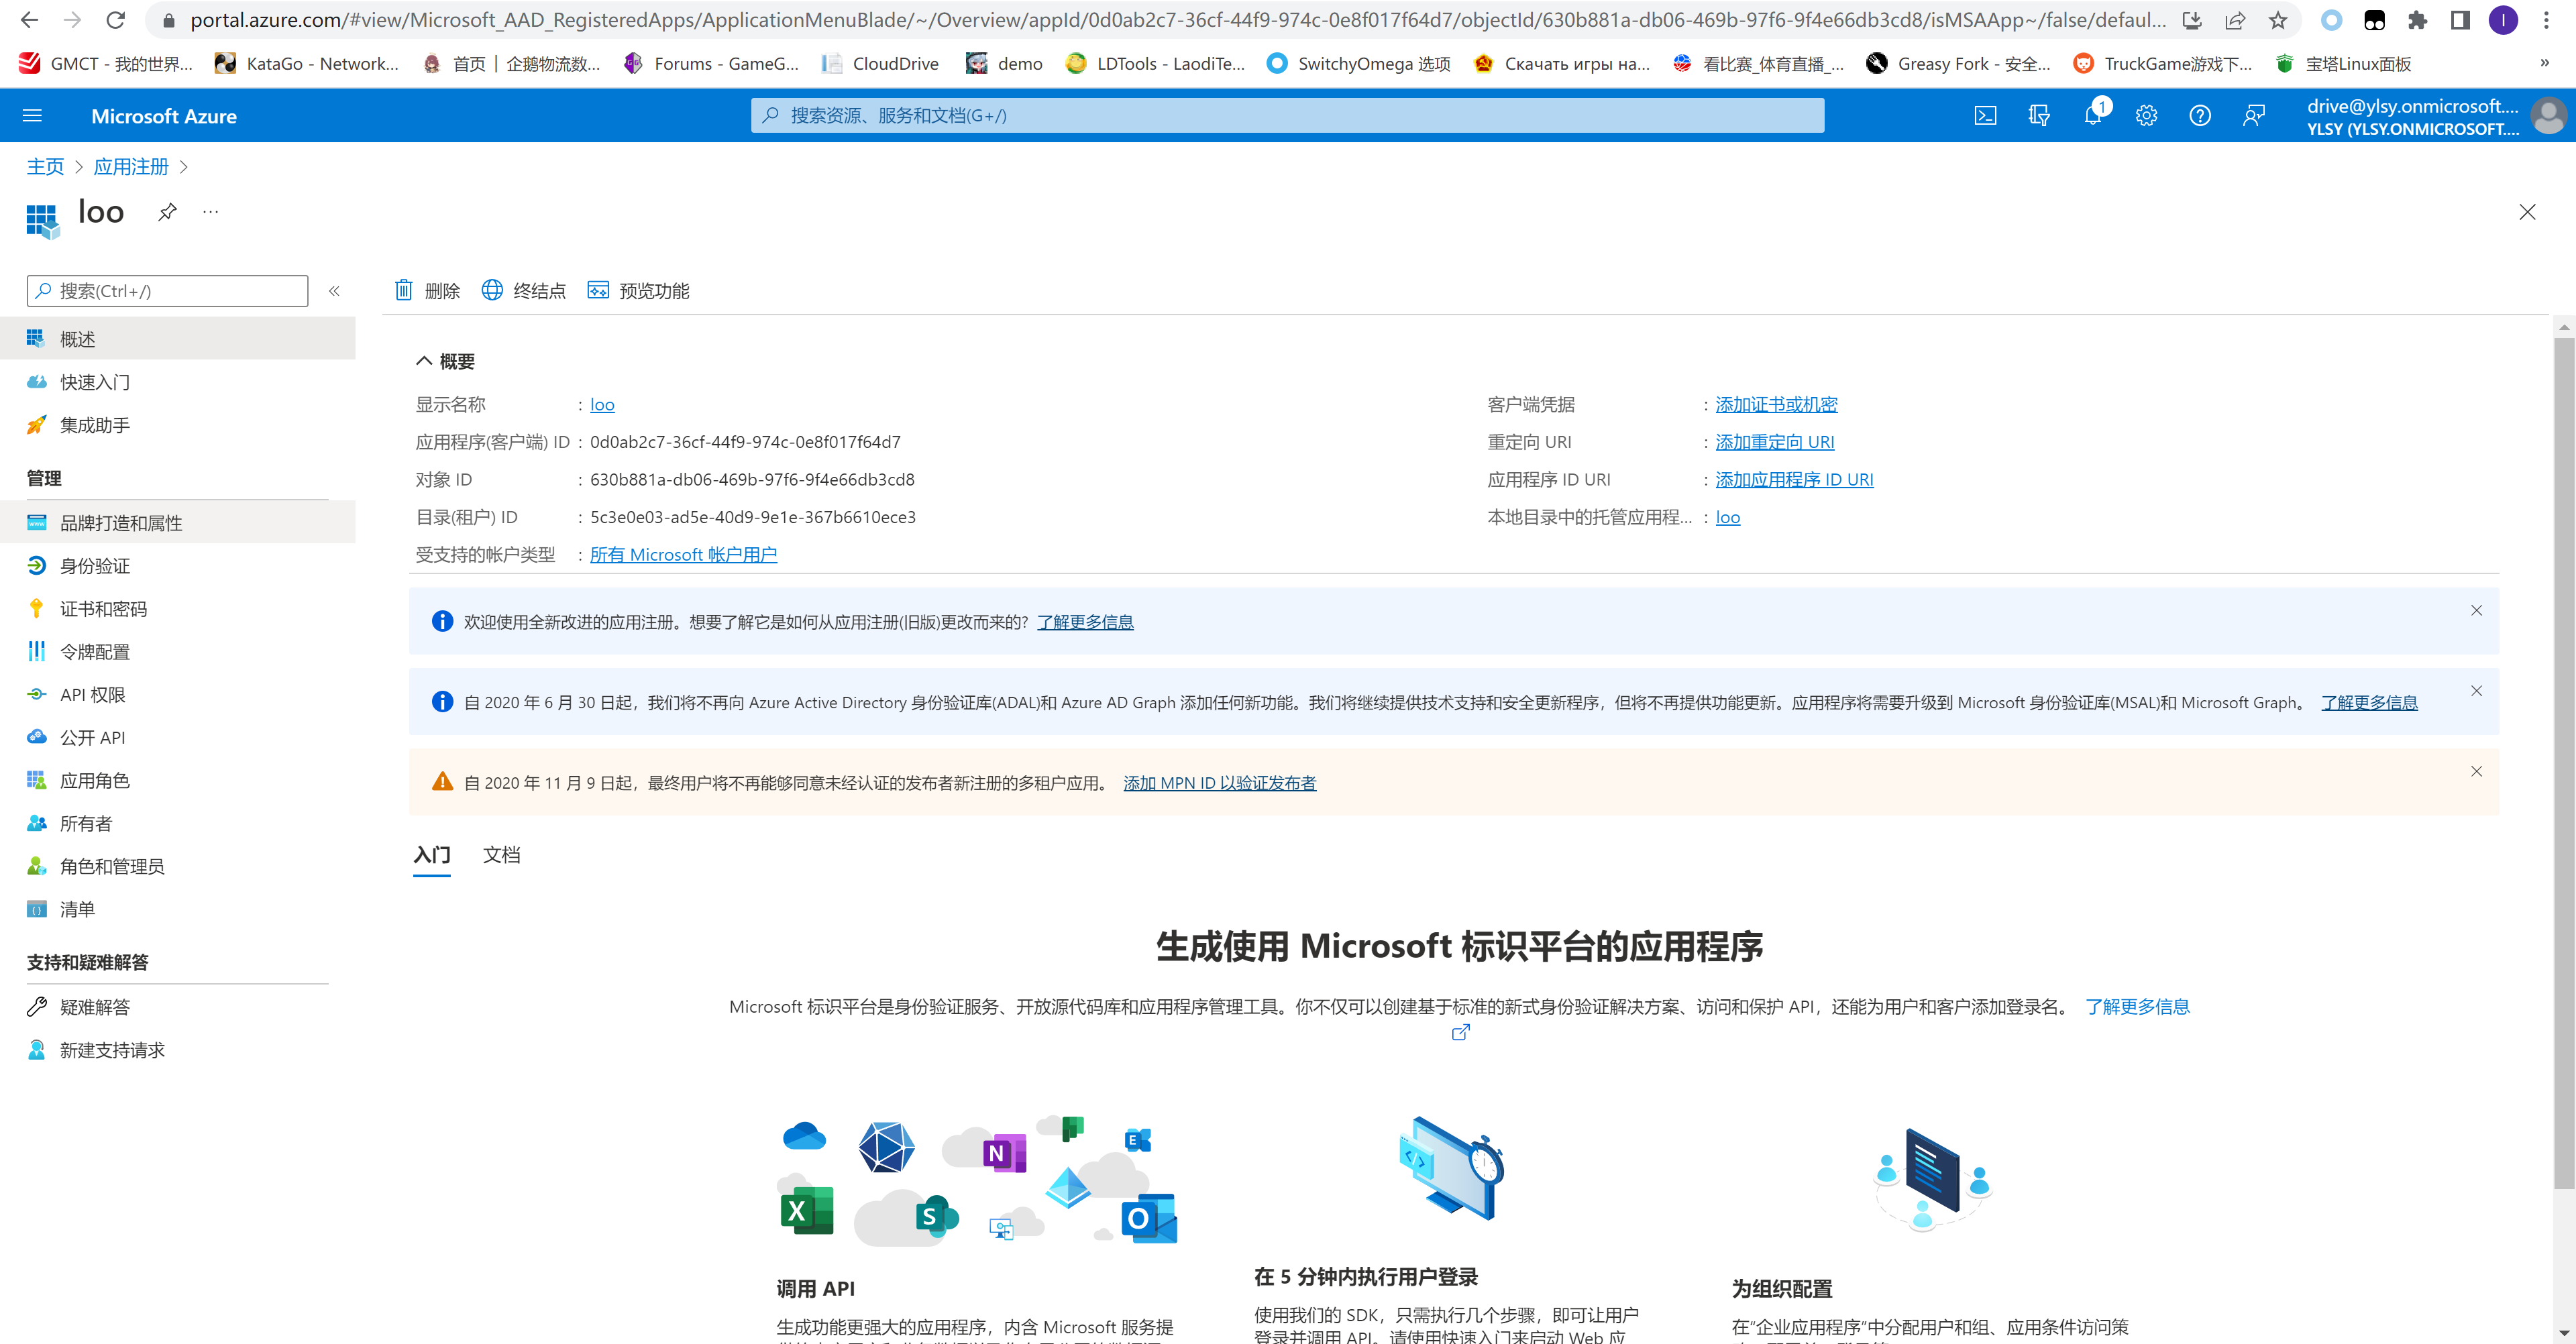Dismiss the orange warning banner

[x=2476, y=771]
